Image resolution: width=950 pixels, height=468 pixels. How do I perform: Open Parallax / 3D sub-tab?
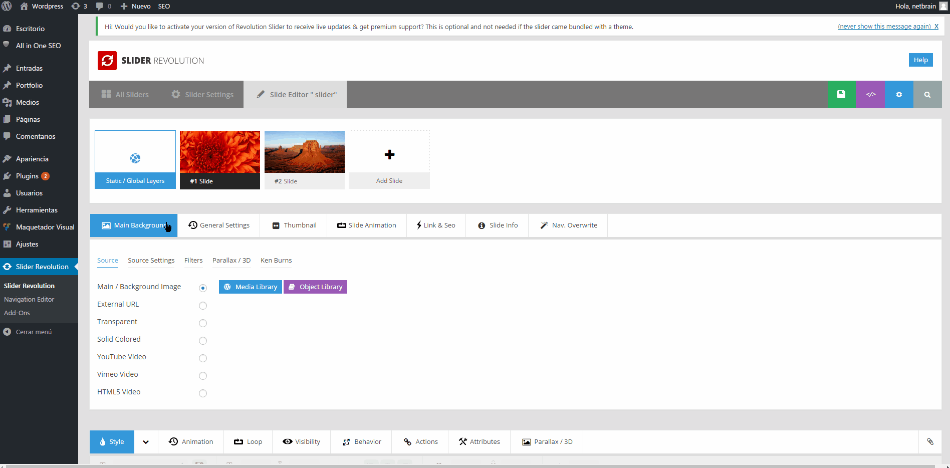[x=231, y=261]
